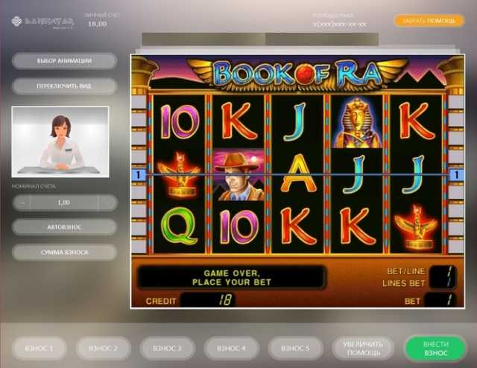The height and width of the screenshot is (368, 477).
Task: Choose the ВЗНОС 5 button
Action: click(295, 348)
